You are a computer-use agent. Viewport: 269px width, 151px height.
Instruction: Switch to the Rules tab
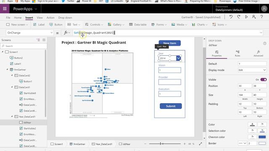(237, 53)
